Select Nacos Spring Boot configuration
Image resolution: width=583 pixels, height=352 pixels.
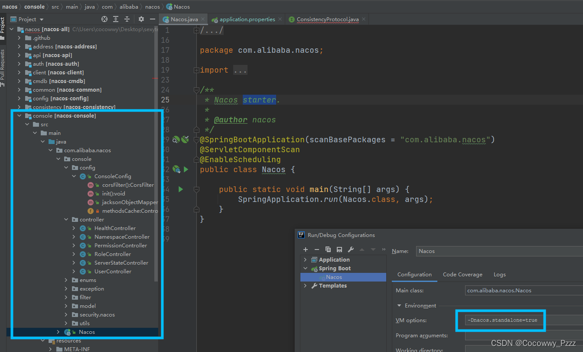point(343,277)
